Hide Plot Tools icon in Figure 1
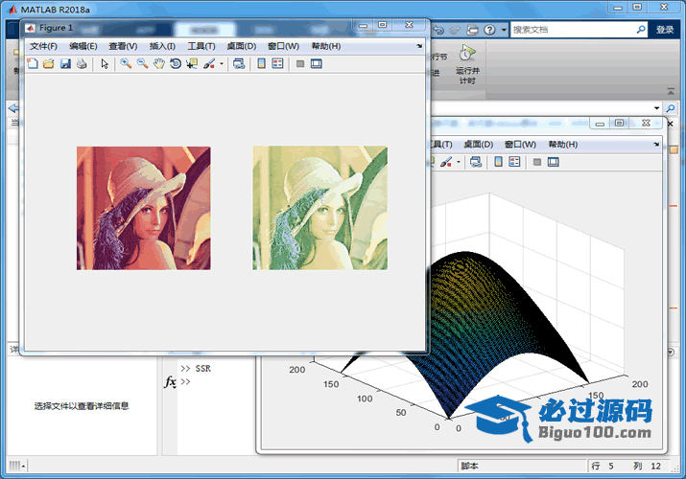The width and height of the screenshot is (686, 479). tap(300, 64)
